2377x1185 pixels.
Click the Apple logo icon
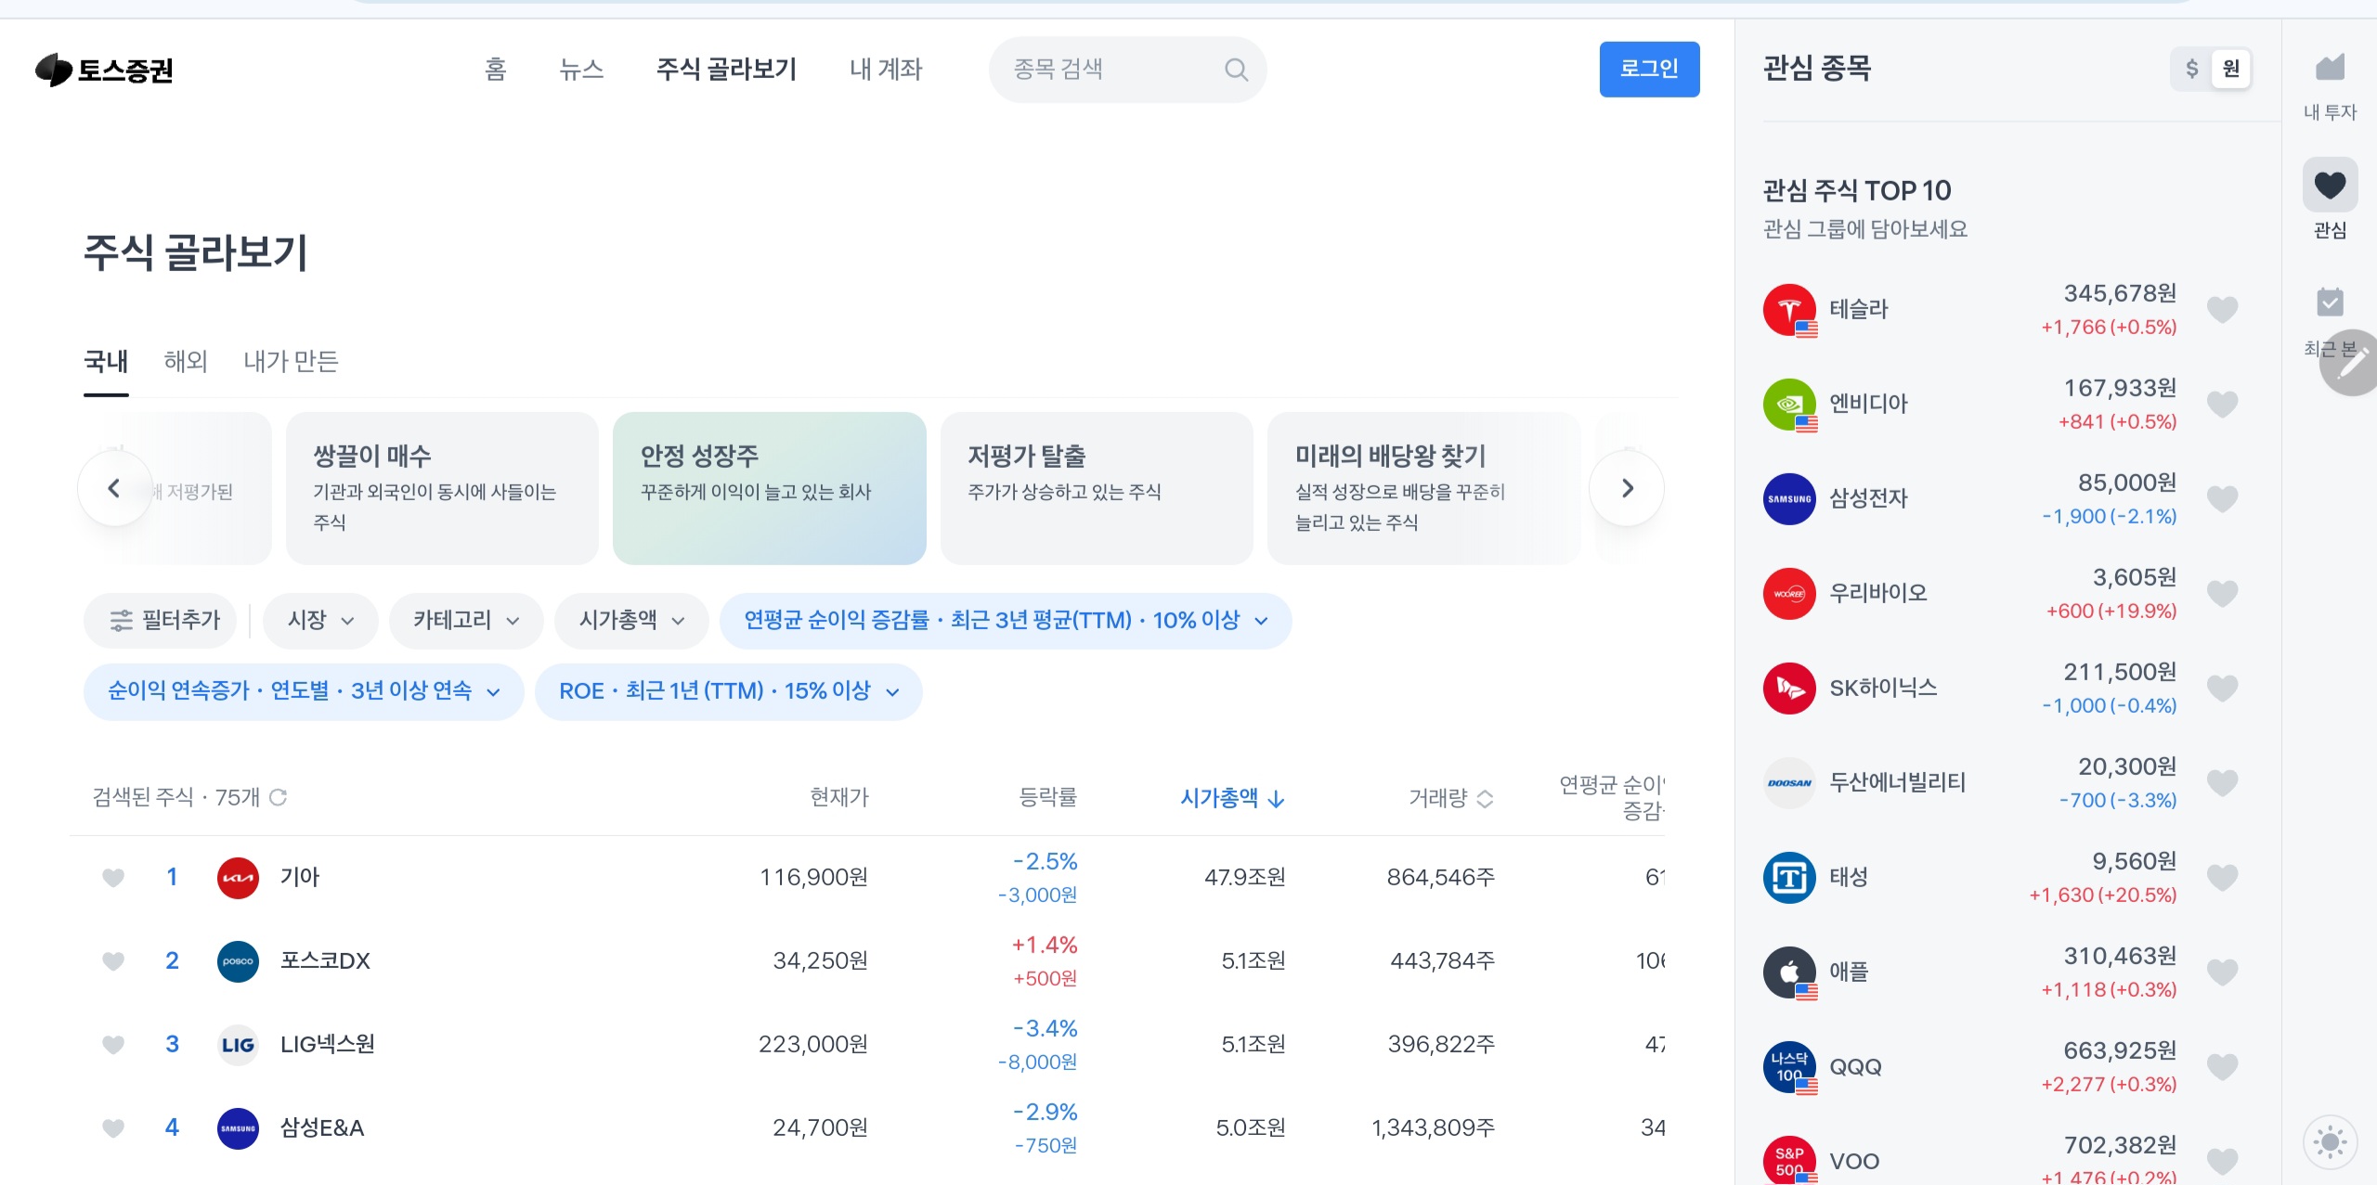[x=1789, y=972]
